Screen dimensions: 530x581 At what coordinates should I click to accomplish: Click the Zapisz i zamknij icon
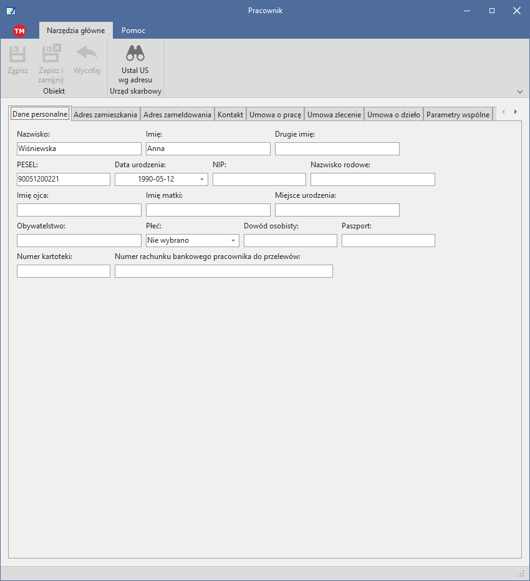click(51, 54)
